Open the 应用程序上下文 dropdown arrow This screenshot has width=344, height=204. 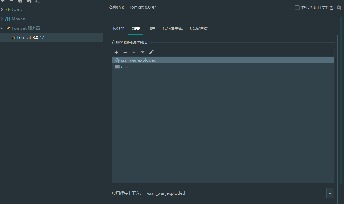(x=330, y=193)
